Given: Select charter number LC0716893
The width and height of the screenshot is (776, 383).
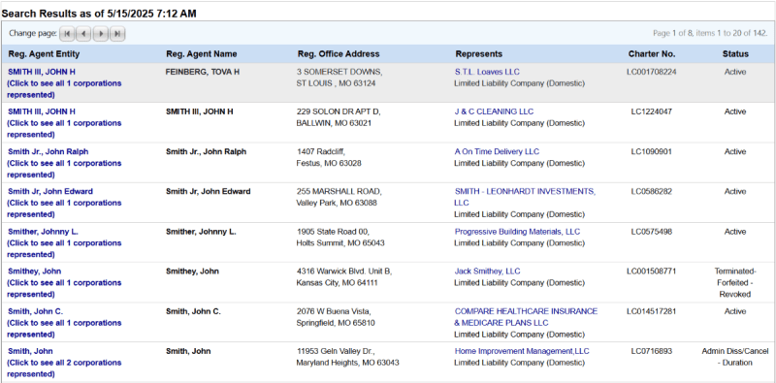Looking at the screenshot, I should coord(651,351).
